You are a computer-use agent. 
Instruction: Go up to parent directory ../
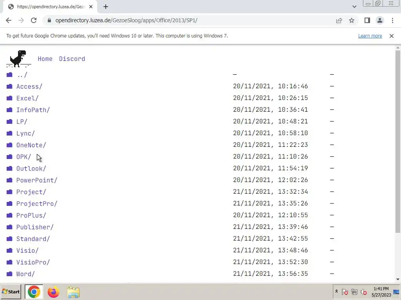pyautogui.click(x=22, y=75)
